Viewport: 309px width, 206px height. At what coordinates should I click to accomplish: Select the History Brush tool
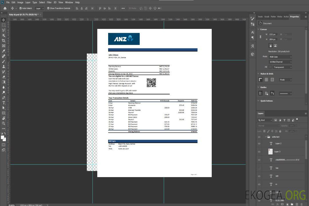(3, 72)
